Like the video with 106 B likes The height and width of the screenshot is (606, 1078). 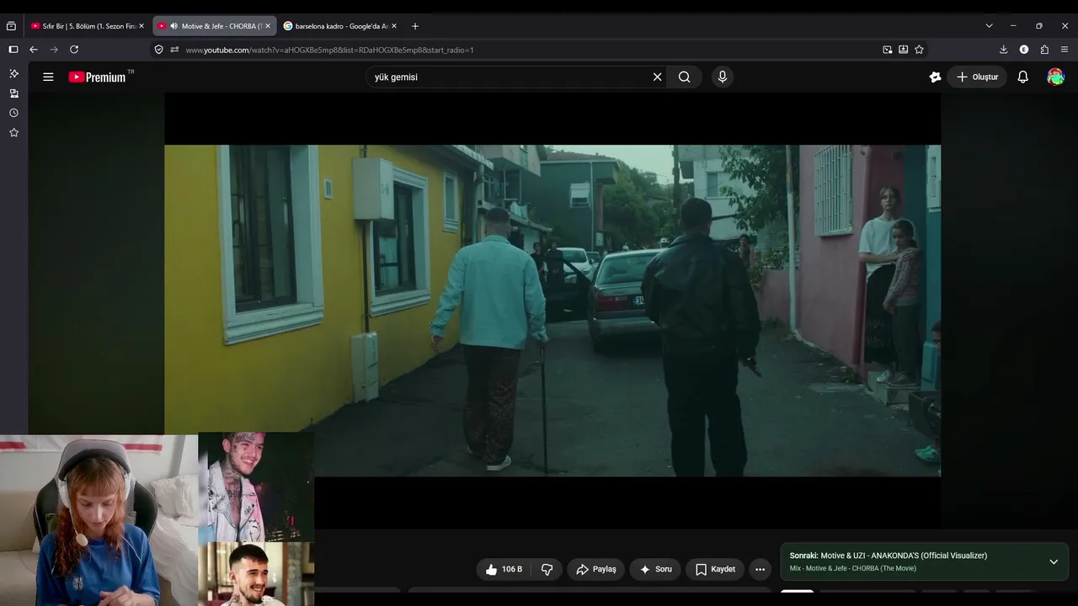504,570
